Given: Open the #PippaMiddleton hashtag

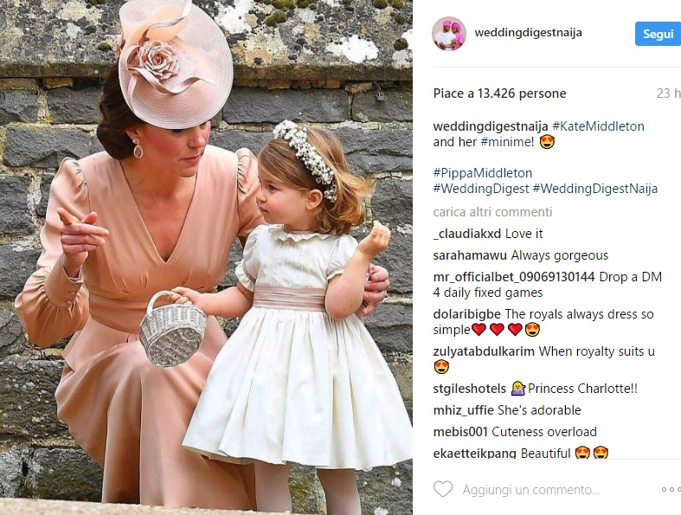Looking at the screenshot, I should pos(483,173).
